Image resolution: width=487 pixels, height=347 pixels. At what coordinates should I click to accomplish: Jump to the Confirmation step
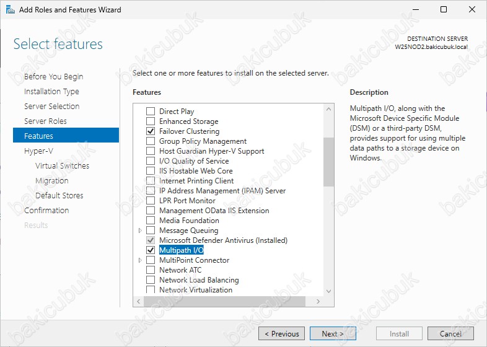46,210
